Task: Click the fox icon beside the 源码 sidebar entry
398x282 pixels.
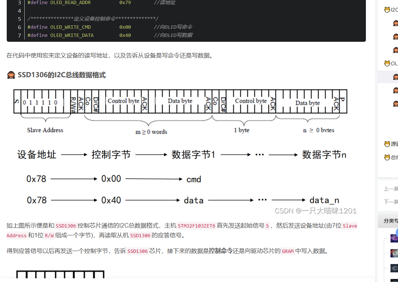Action: click(387, 144)
